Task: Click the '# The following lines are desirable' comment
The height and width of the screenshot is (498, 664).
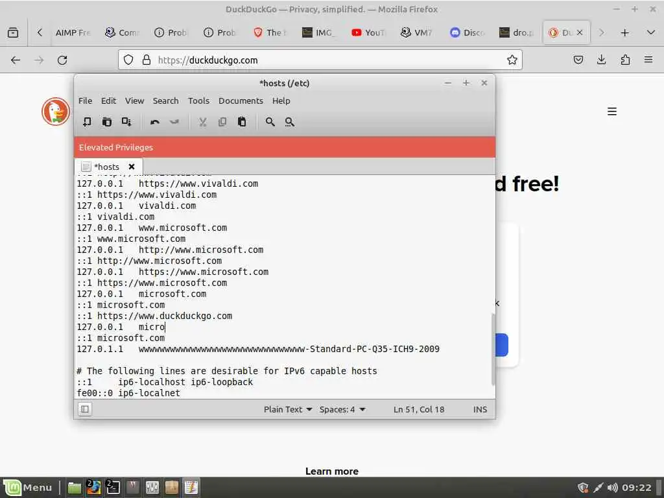Action: point(226,371)
